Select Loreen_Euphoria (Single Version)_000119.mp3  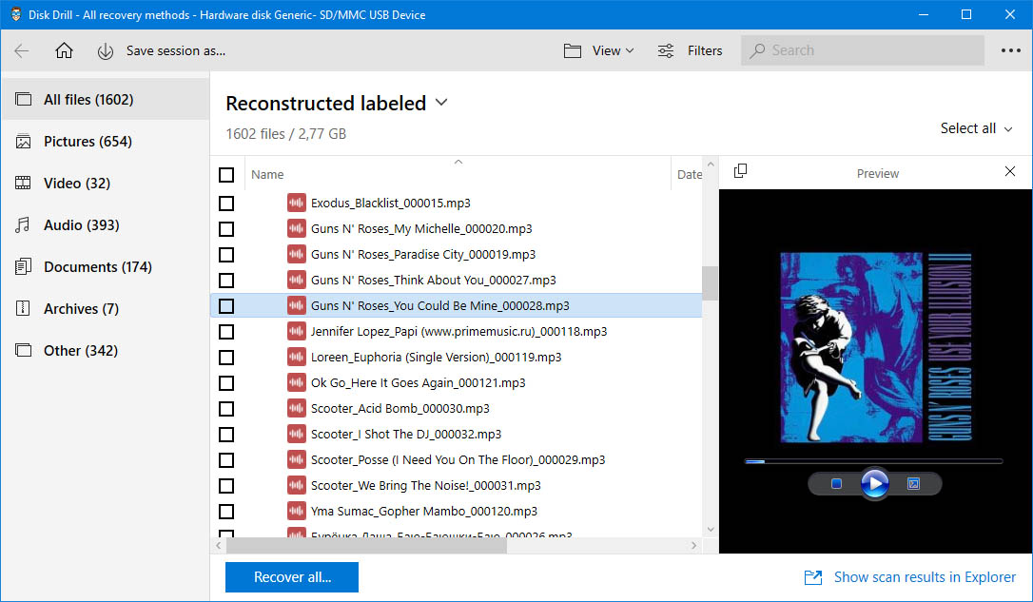(x=437, y=357)
